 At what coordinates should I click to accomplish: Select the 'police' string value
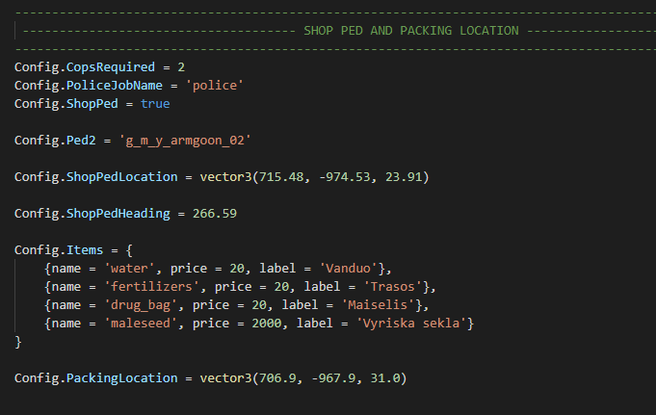coord(215,86)
